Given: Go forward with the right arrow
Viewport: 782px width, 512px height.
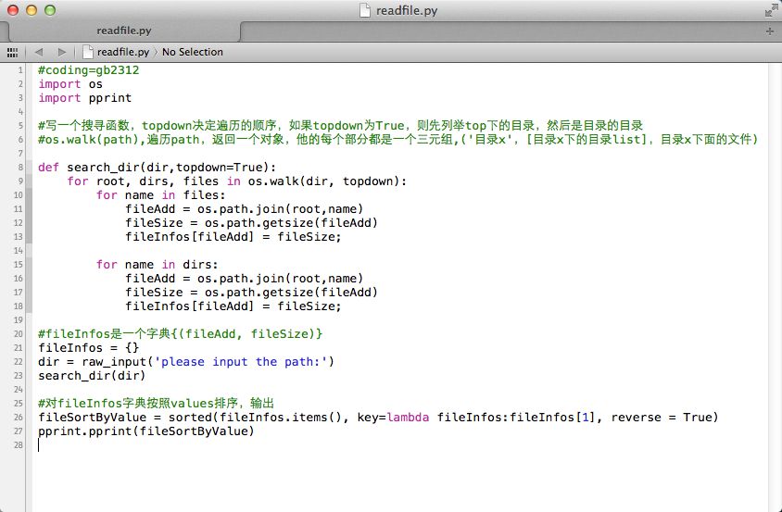Looking at the screenshot, I should (61, 52).
